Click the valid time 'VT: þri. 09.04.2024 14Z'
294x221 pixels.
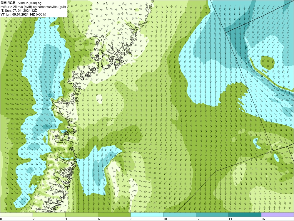pyautogui.click(x=18, y=14)
